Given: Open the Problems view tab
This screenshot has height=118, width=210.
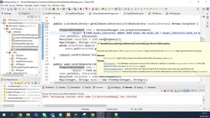Looking at the screenshot, I should (48, 87).
